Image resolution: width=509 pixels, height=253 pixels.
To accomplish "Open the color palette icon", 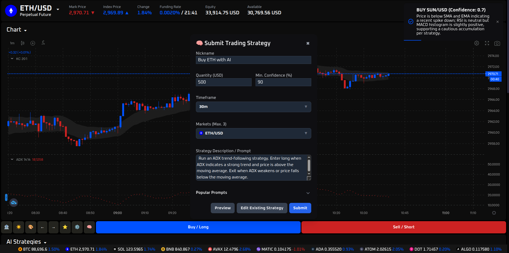I will [x=31, y=227].
